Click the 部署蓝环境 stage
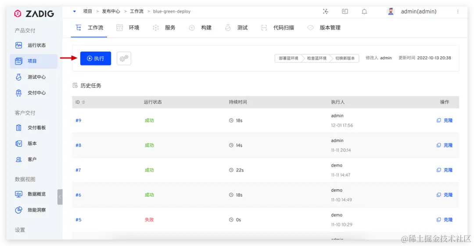Viewport: 474px width, 246px height. click(x=288, y=58)
